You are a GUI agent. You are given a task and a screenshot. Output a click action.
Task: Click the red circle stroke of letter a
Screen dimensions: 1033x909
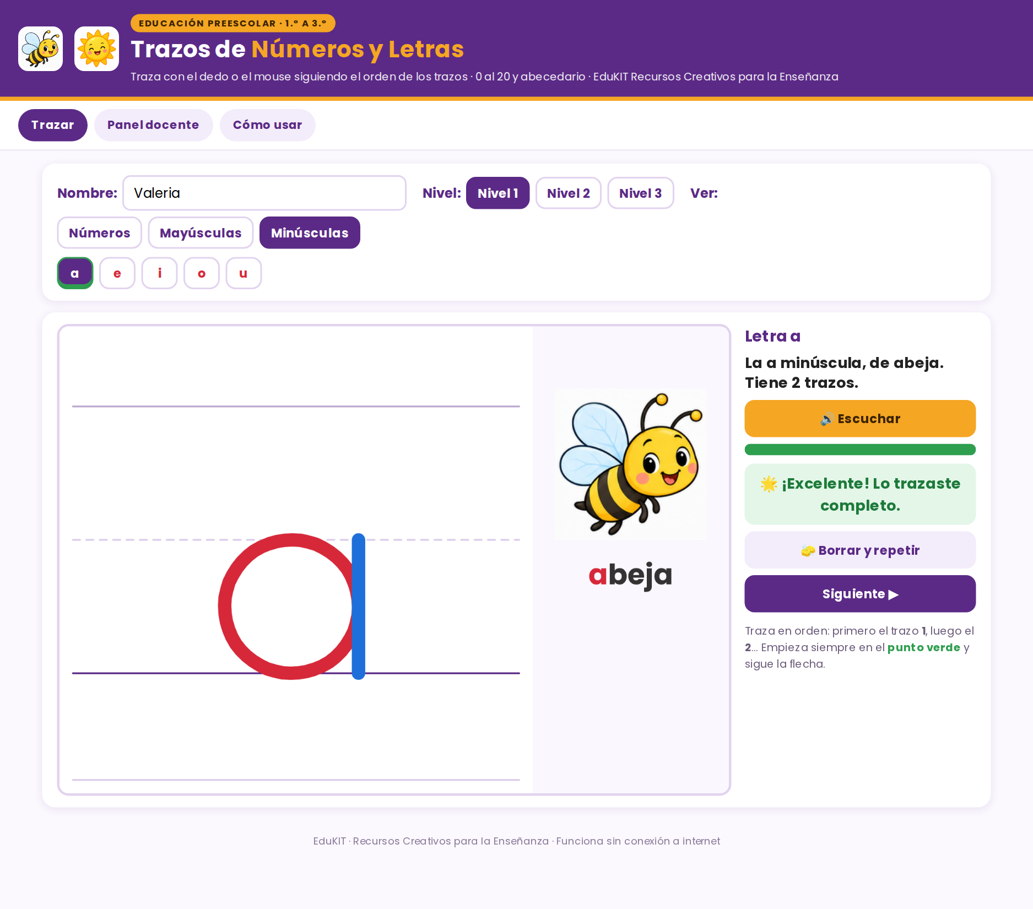click(226, 606)
